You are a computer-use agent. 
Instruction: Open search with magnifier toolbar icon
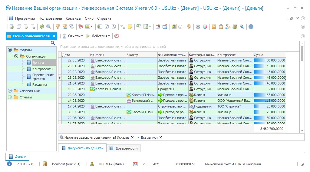(49, 27)
